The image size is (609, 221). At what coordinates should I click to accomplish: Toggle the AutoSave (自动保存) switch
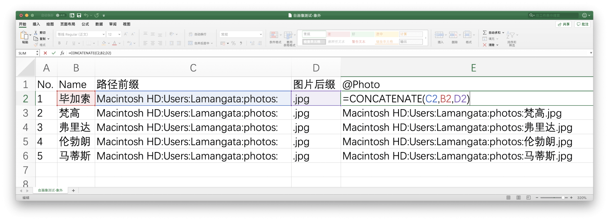(60, 16)
